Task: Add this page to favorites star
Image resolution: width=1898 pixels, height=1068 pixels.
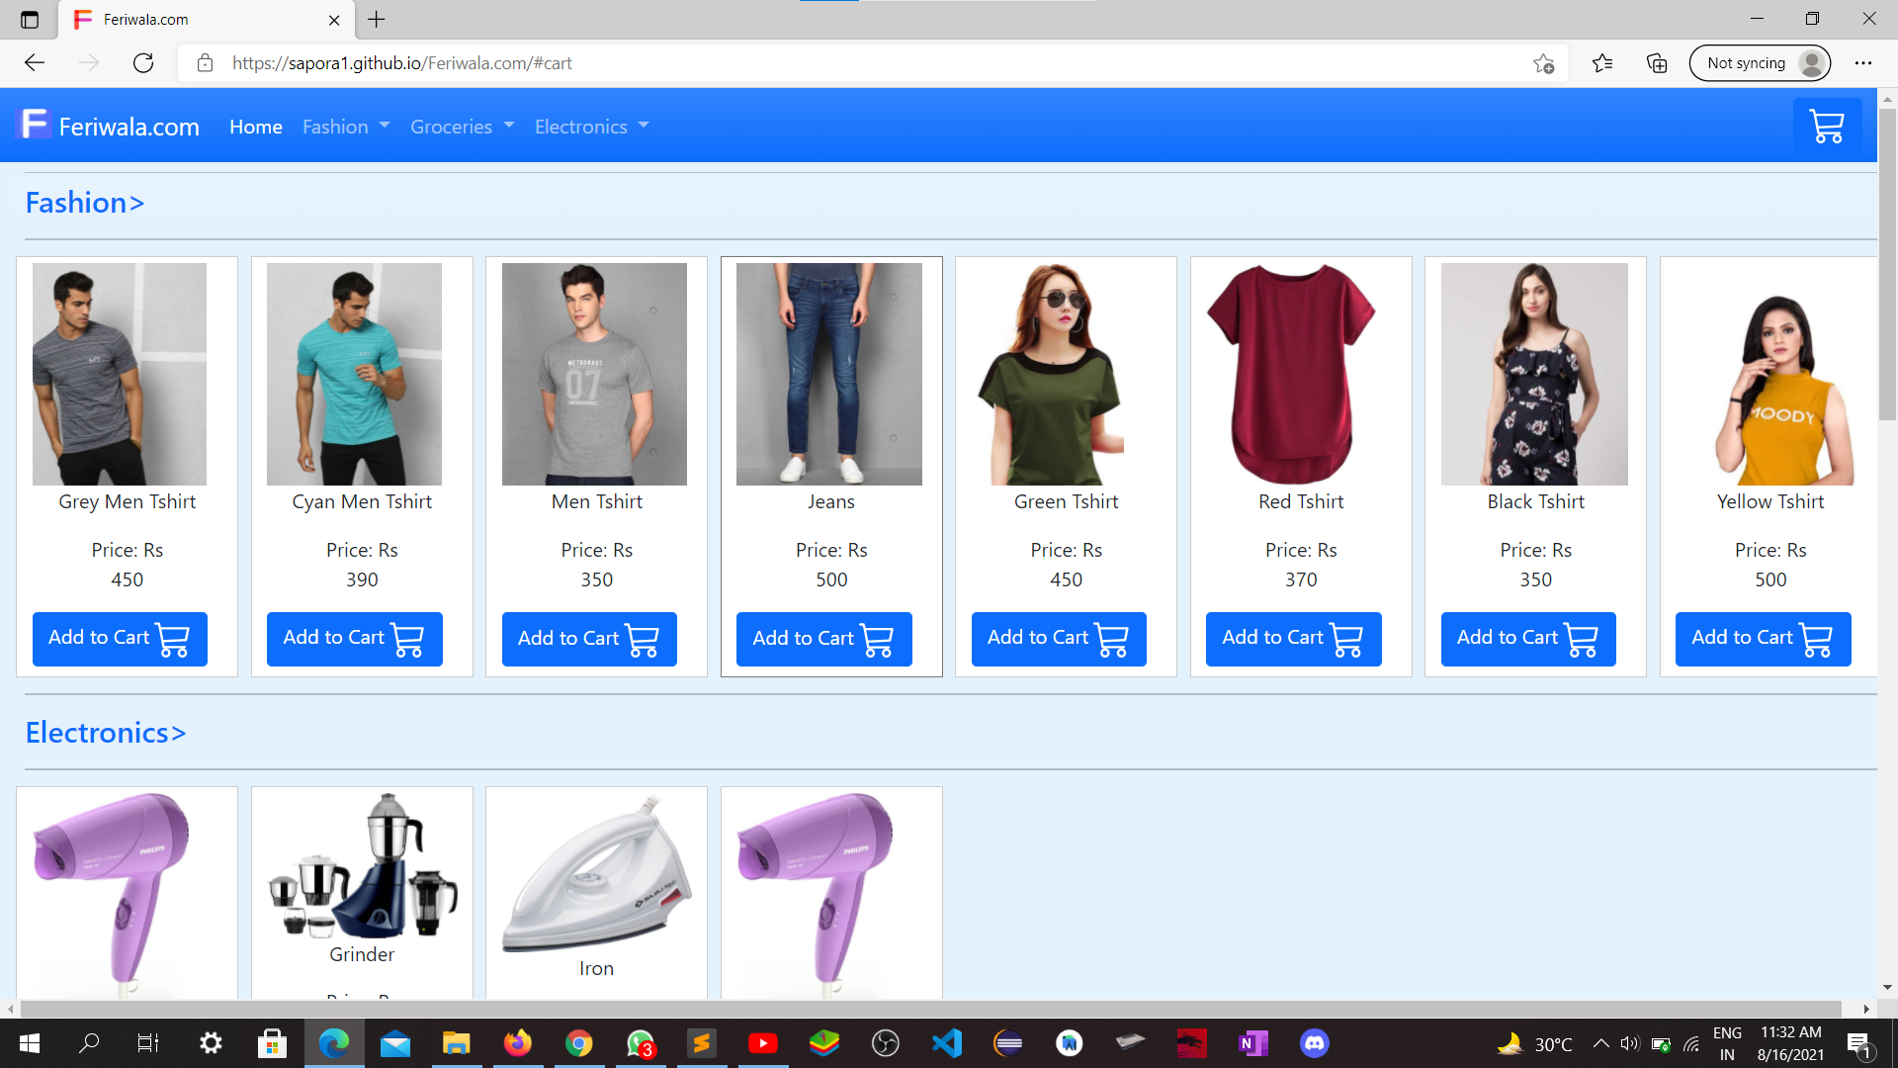Action: pos(1543,63)
